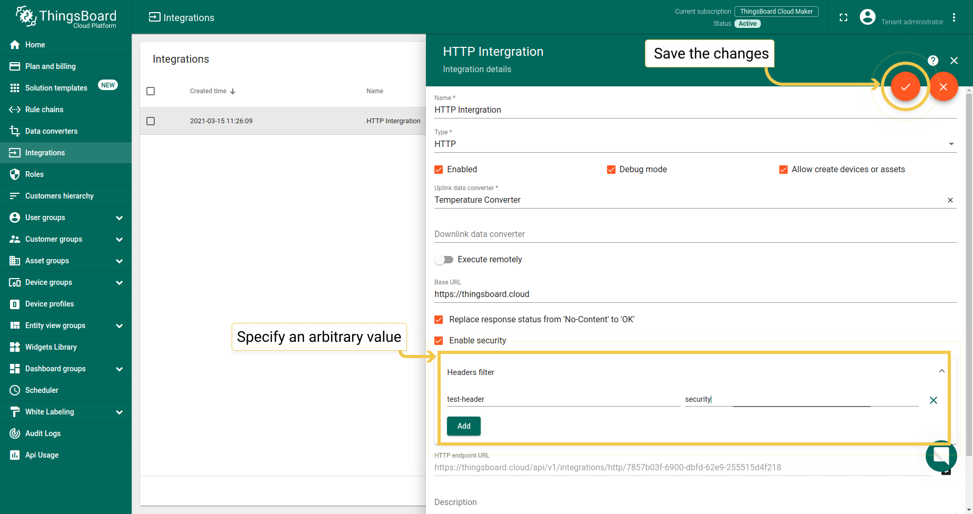Click the Widgets Library icon
This screenshot has height=514, width=973.
click(15, 347)
